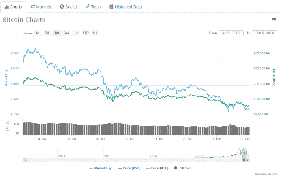Open the chart hamburger menu icon
The width and height of the screenshot is (282, 176).
pyautogui.click(x=274, y=20)
